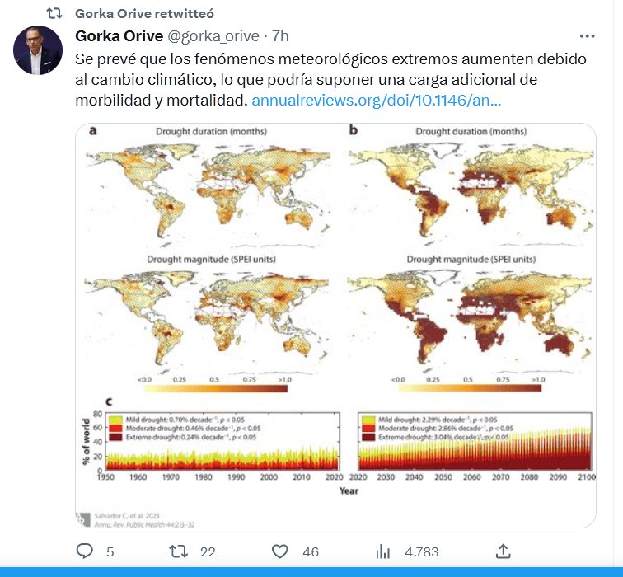Open the more options menu (three dots)
Viewport: 623px width, 577px height.
(587, 36)
